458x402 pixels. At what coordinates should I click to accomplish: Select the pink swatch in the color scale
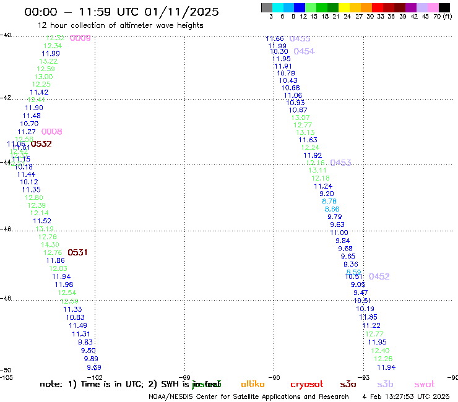[433, 7]
